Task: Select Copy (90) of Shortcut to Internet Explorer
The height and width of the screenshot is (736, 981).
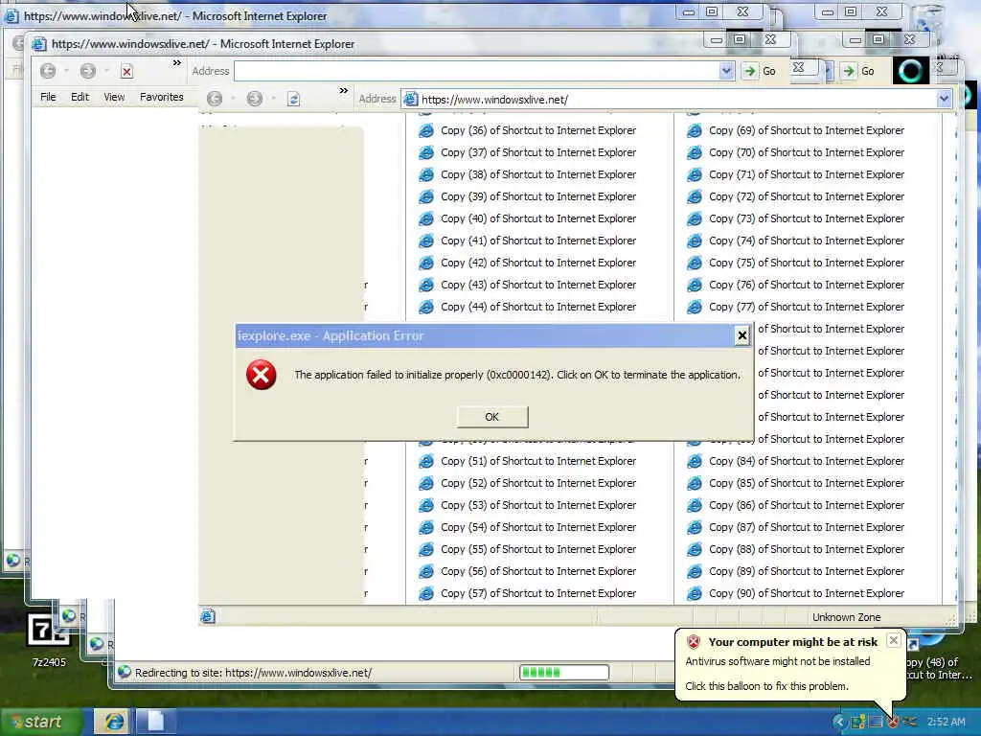Action: point(796,593)
